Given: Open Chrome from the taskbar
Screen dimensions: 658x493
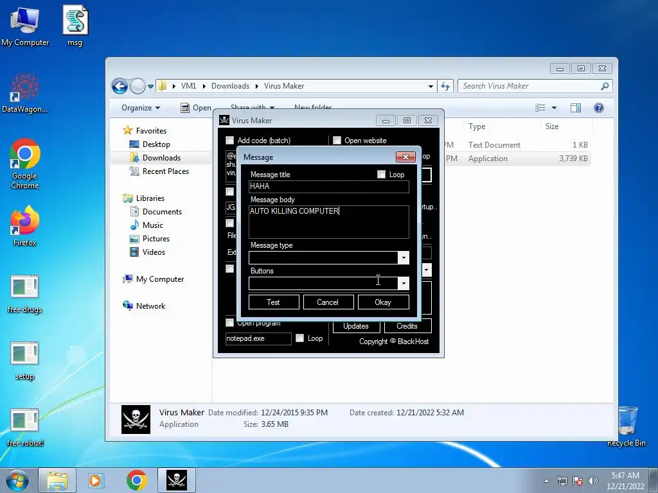Looking at the screenshot, I should point(137,480).
